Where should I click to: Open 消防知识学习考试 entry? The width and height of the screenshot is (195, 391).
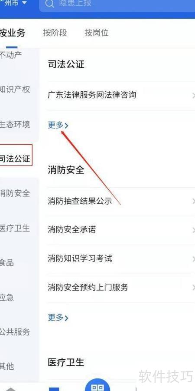121,258
